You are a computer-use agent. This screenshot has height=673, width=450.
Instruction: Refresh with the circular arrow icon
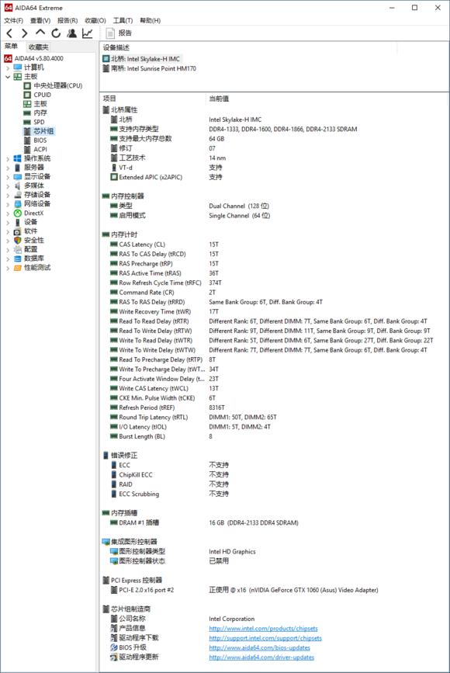click(56, 33)
